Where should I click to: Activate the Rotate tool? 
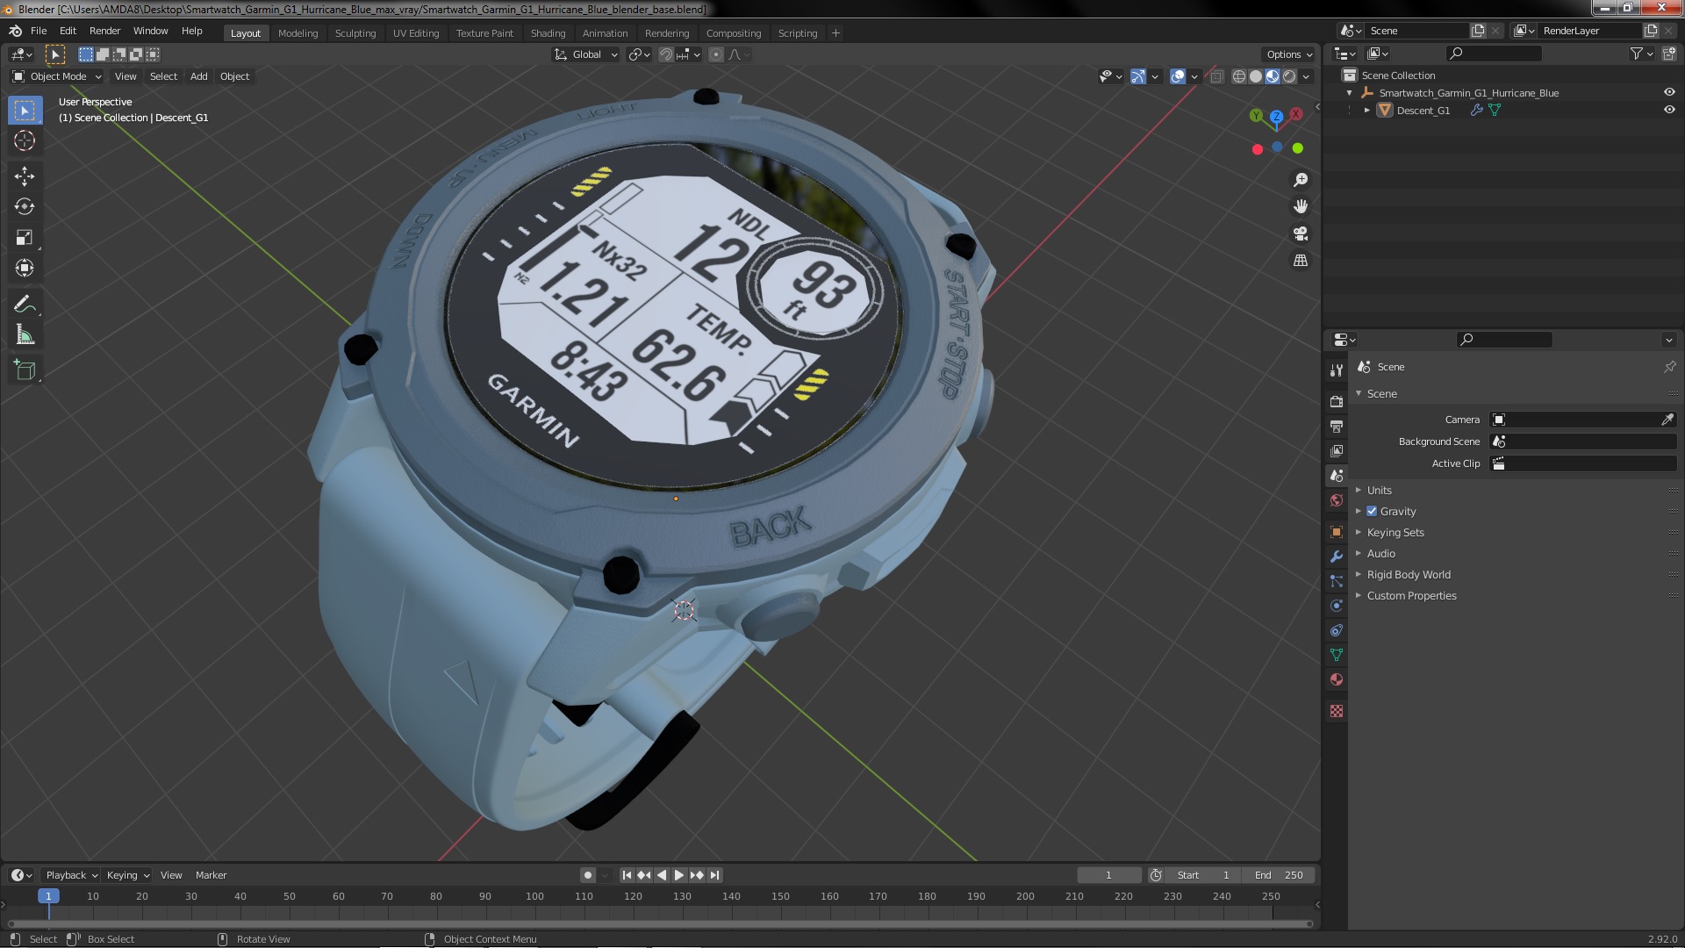tap(25, 207)
